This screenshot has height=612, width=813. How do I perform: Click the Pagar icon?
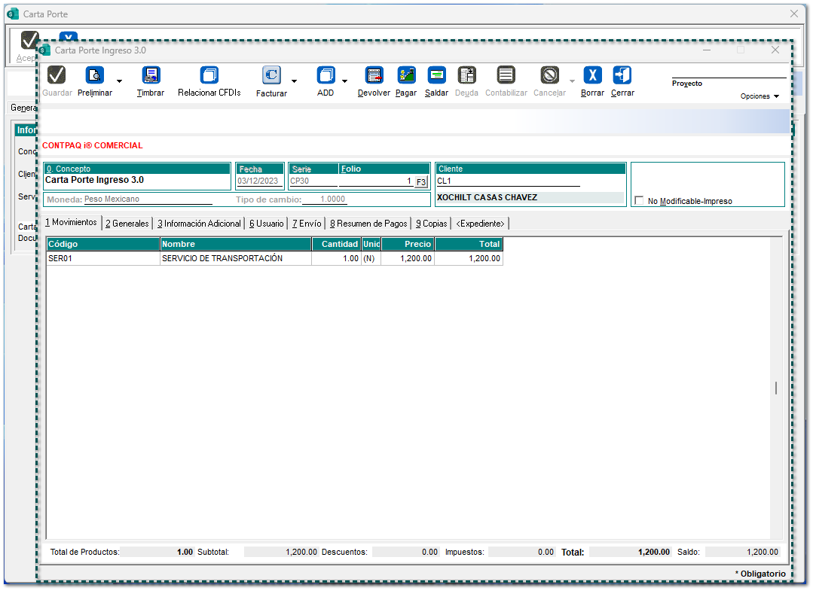[406, 76]
